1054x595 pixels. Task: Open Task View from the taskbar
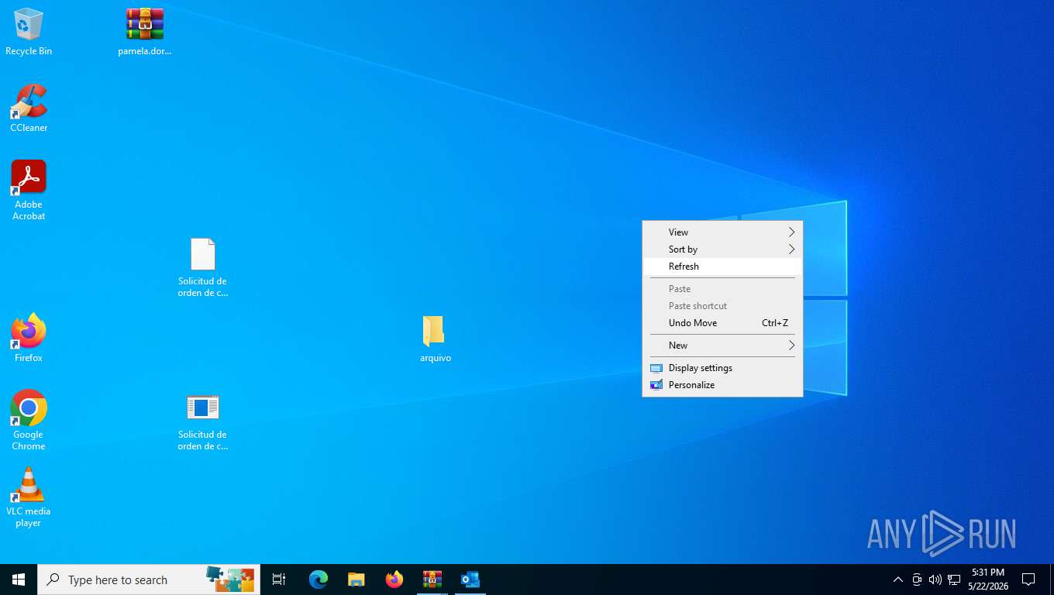click(279, 580)
